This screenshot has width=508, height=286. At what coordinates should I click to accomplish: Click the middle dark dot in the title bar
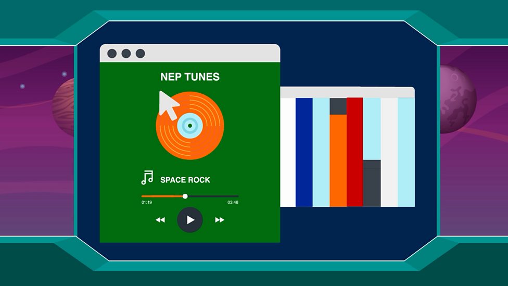[x=126, y=54]
